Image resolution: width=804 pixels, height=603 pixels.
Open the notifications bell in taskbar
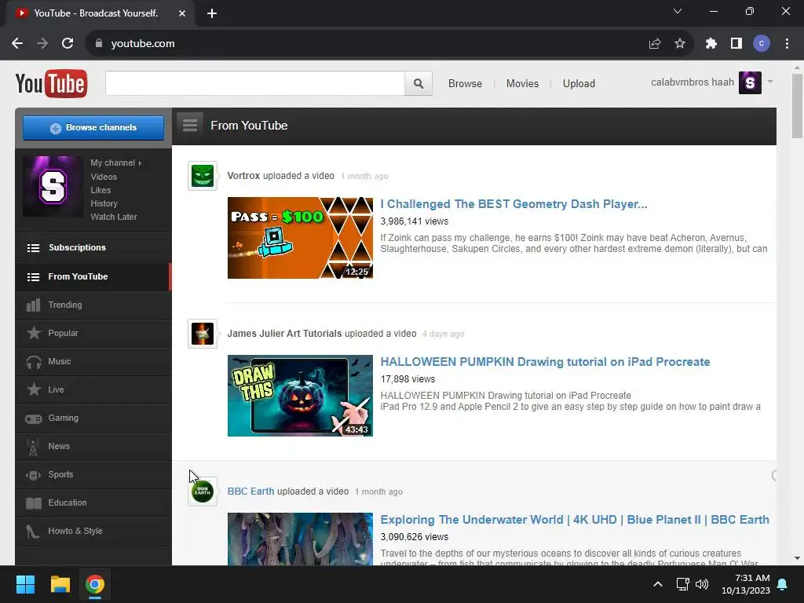pos(783,584)
